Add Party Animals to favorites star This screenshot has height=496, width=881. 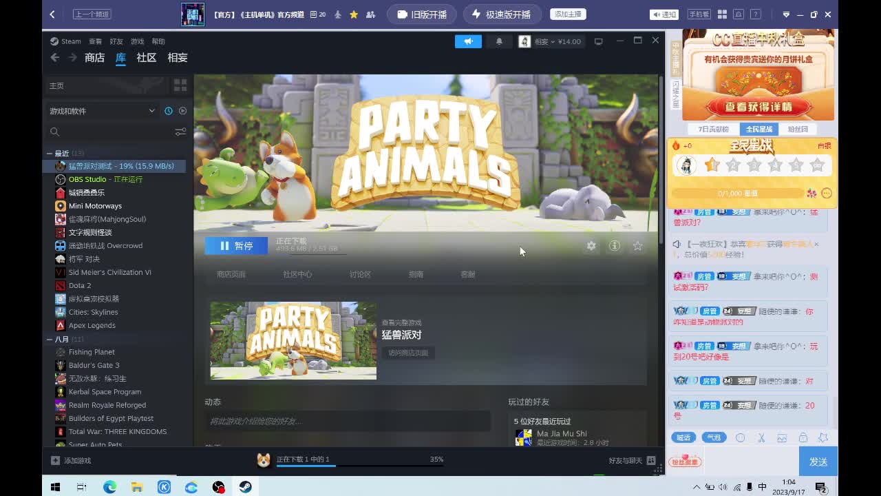point(638,245)
